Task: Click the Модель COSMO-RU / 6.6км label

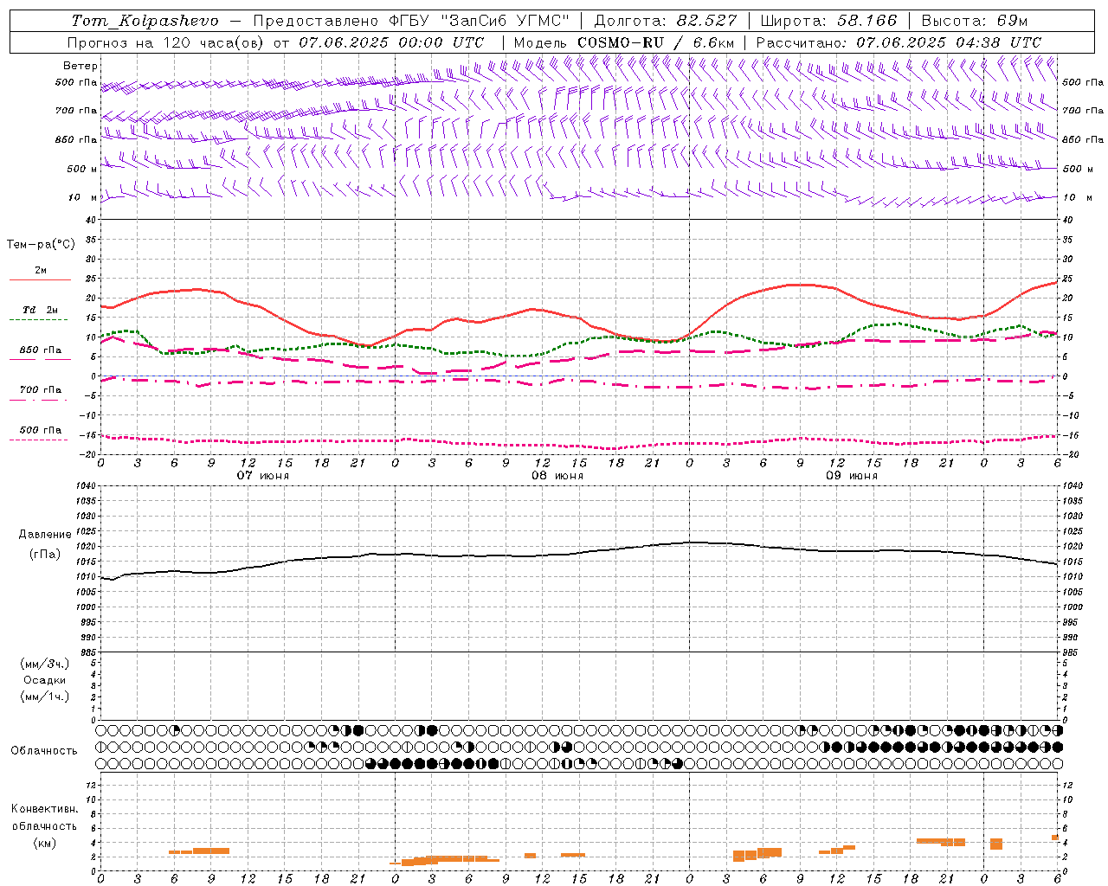Action: [x=624, y=42]
